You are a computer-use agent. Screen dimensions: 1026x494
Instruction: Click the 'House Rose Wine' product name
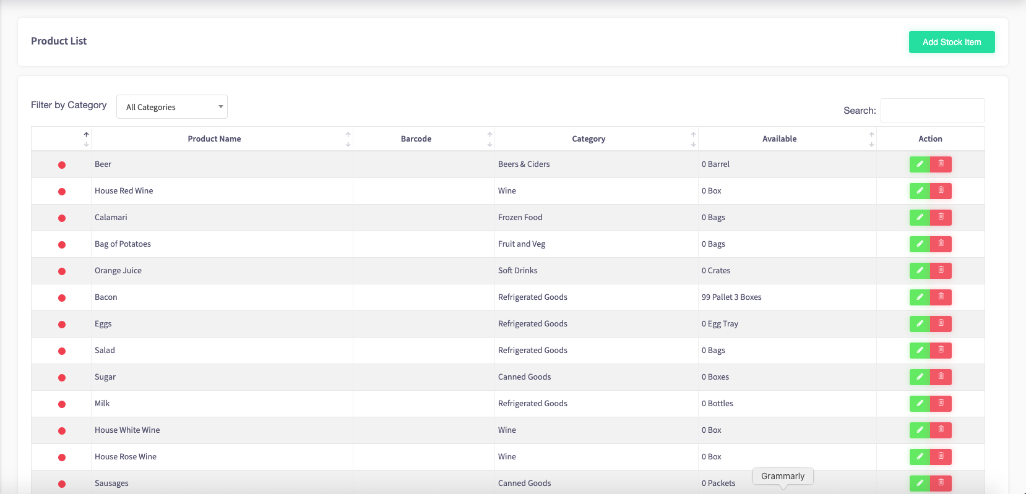coord(126,456)
